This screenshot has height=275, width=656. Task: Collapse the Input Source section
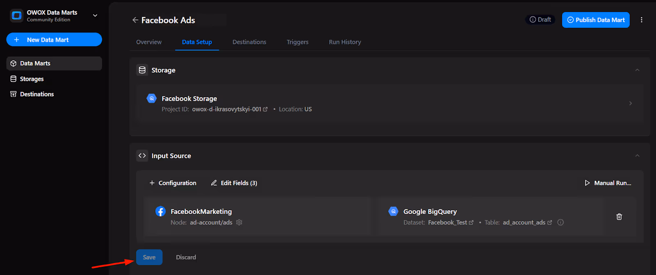pyautogui.click(x=637, y=156)
